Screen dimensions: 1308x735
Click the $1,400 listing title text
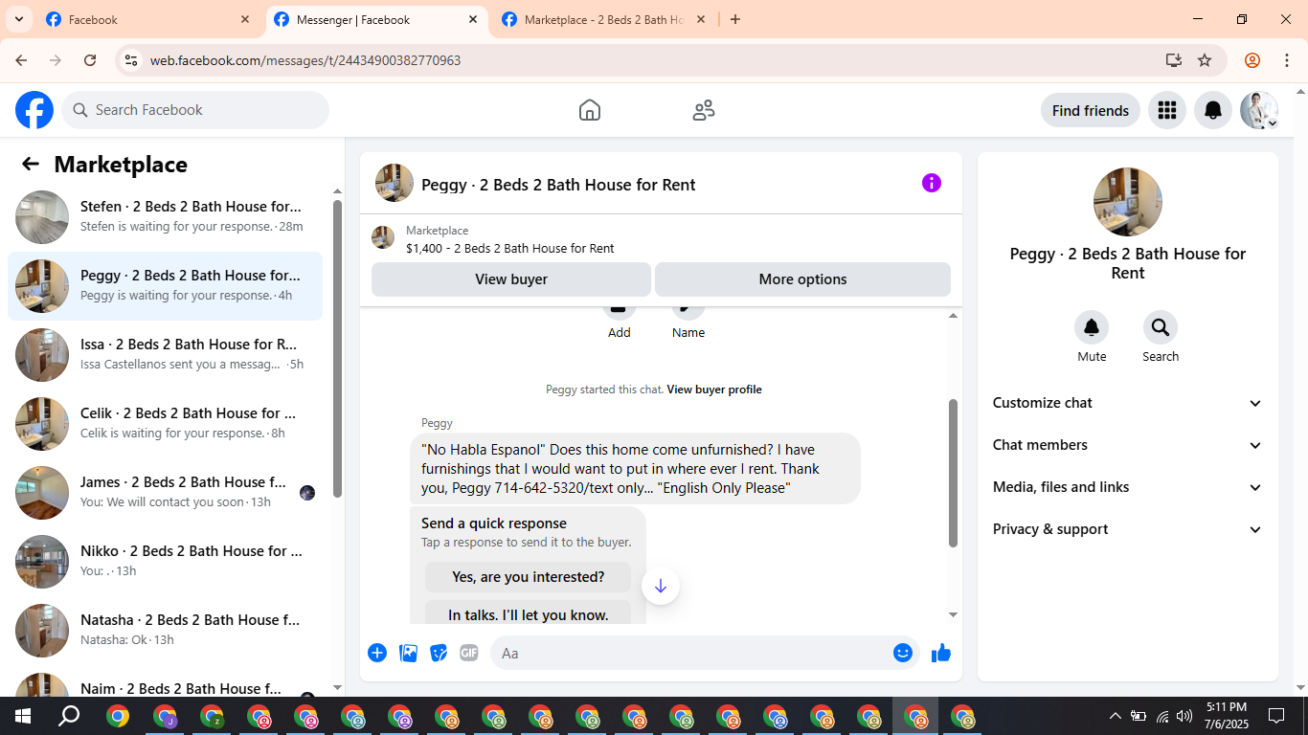pos(510,249)
